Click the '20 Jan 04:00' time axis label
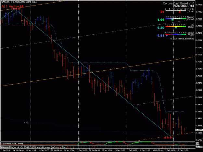This screenshot has width=203, height=152. point(56,150)
